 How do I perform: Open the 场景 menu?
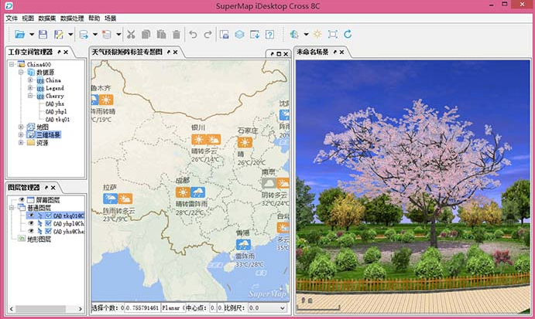click(x=110, y=19)
